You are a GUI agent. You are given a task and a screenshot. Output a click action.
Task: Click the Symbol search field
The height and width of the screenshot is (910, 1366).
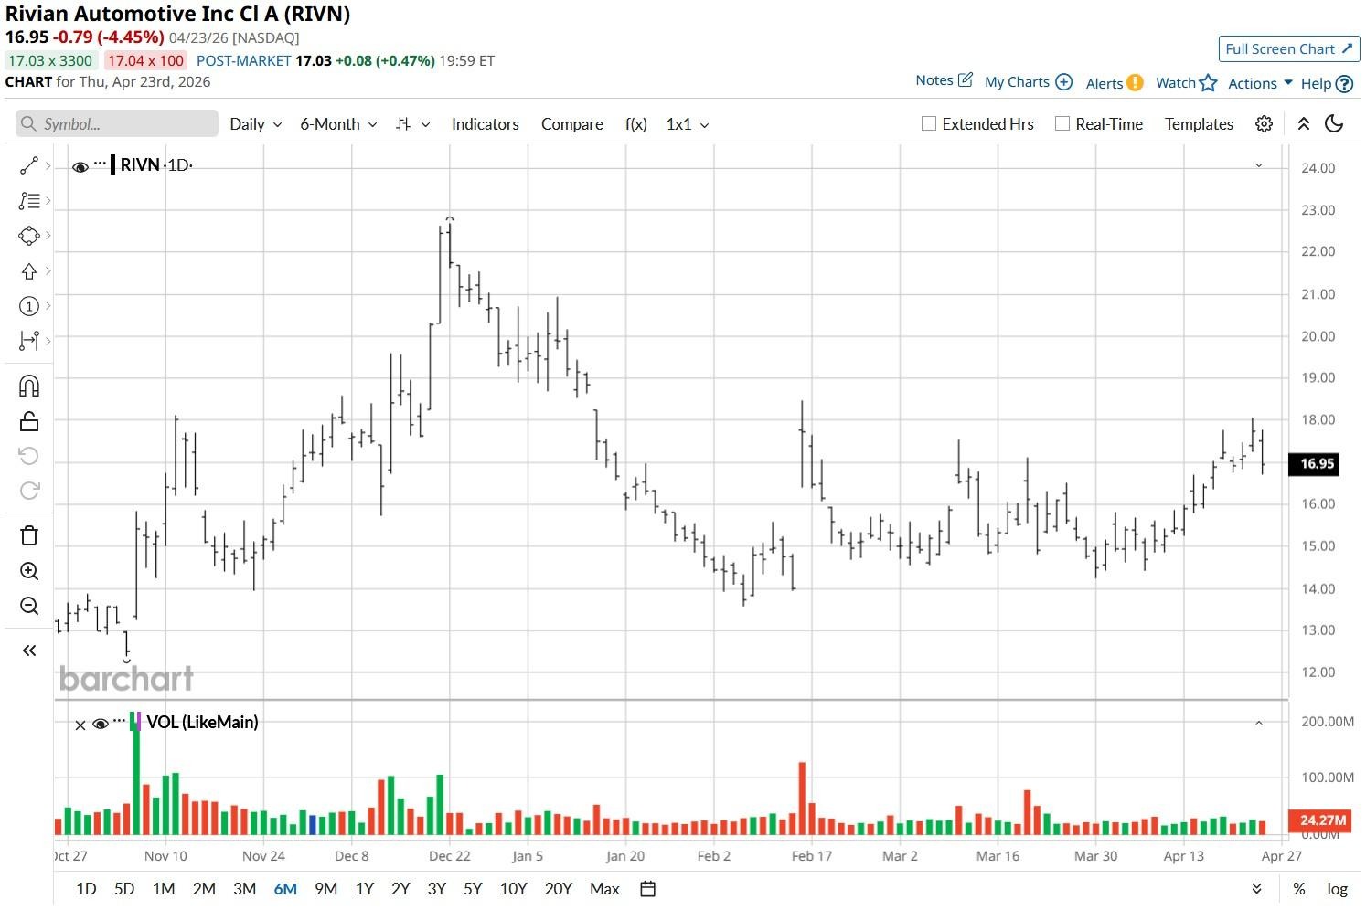(117, 124)
